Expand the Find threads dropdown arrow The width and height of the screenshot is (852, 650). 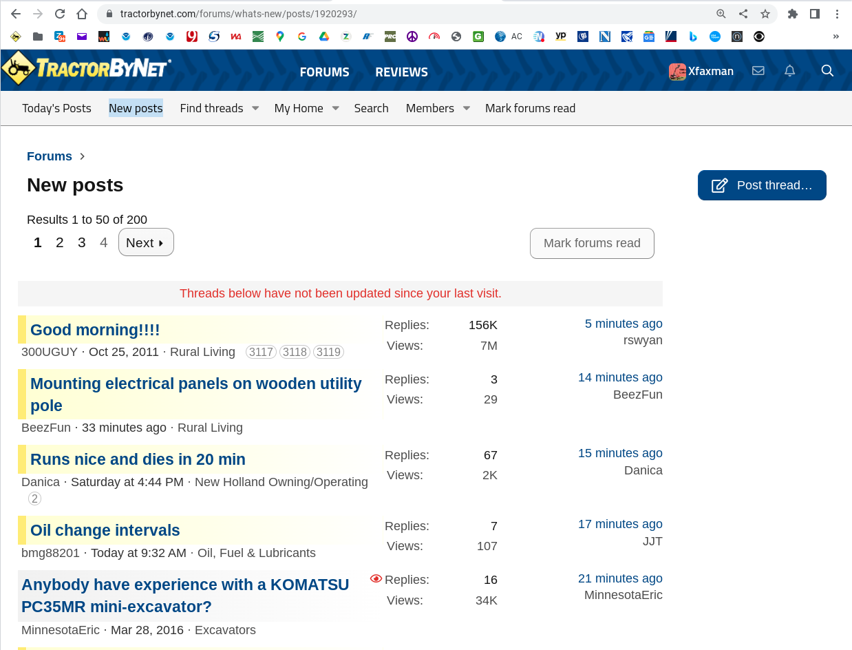[x=255, y=108]
